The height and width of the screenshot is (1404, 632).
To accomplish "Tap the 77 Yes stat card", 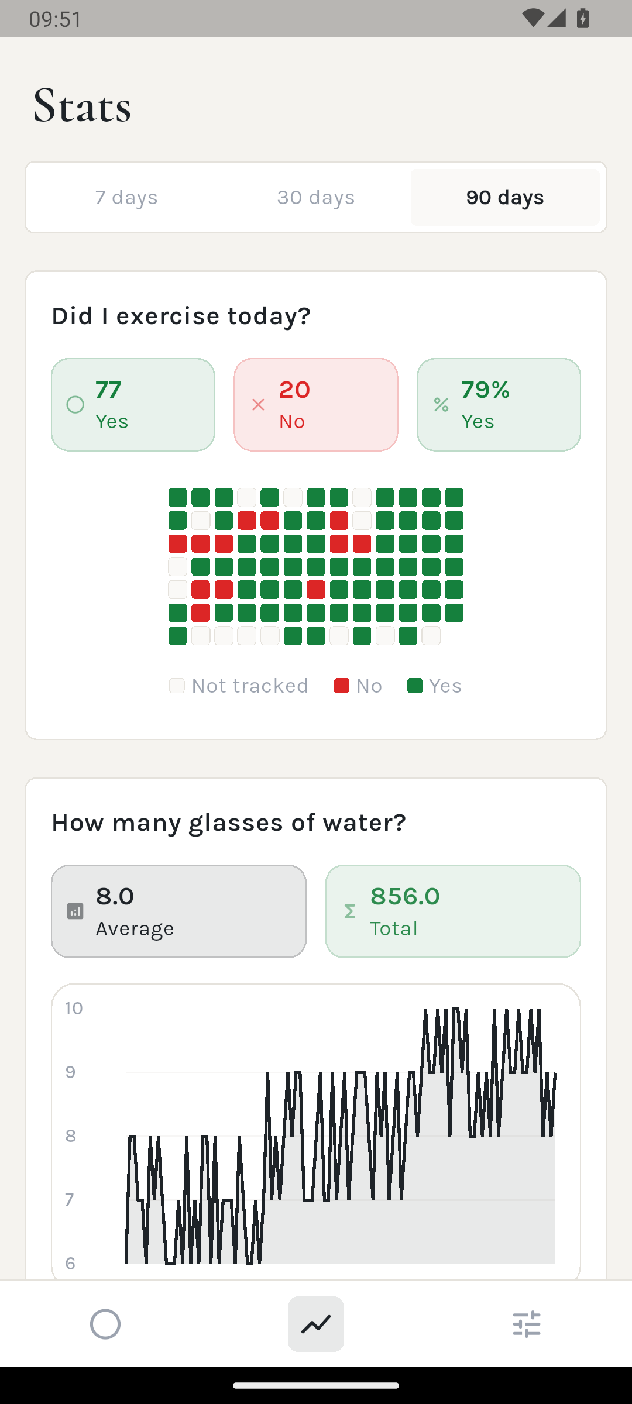I will [x=133, y=405].
